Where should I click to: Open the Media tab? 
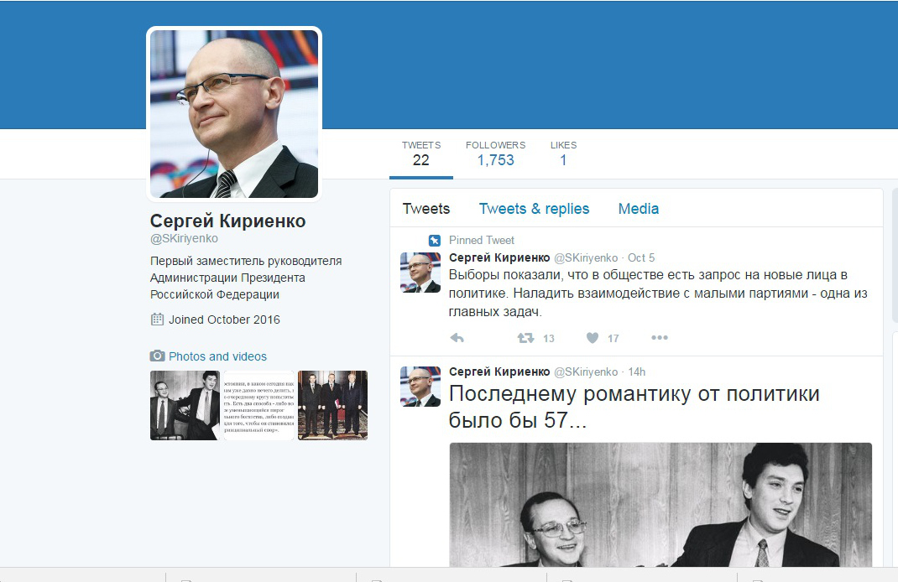pyautogui.click(x=638, y=209)
